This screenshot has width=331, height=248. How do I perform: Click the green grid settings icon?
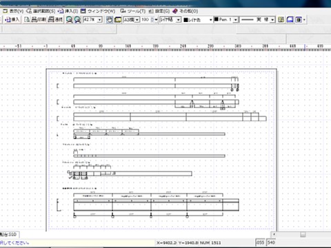click(281, 20)
